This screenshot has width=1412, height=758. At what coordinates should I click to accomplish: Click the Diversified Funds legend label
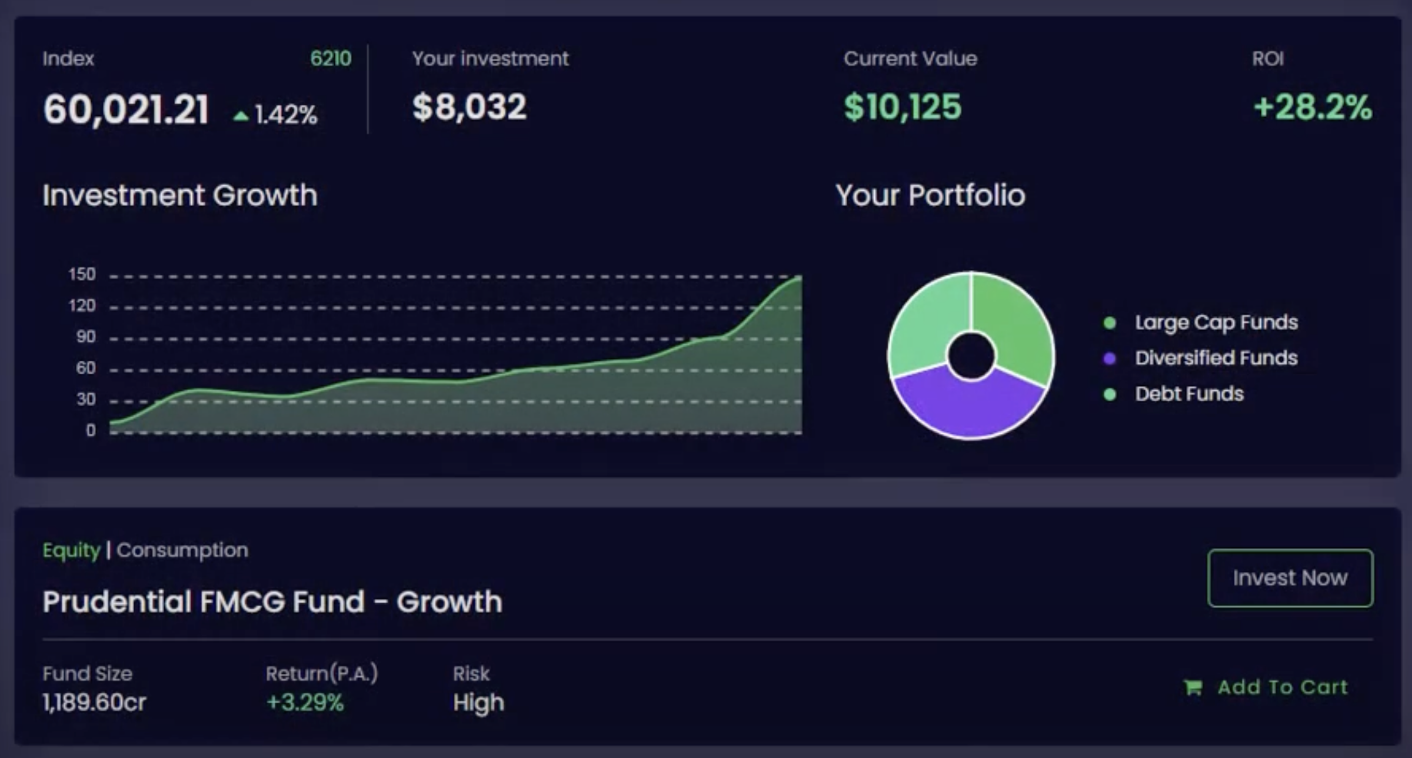point(1216,358)
